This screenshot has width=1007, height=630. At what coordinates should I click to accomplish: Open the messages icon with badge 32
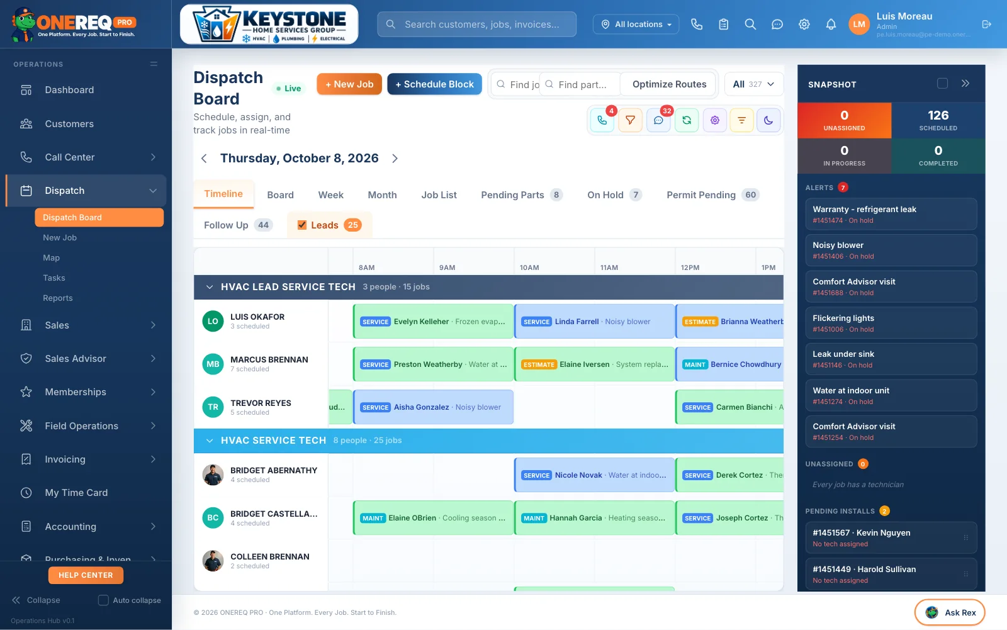(x=658, y=120)
